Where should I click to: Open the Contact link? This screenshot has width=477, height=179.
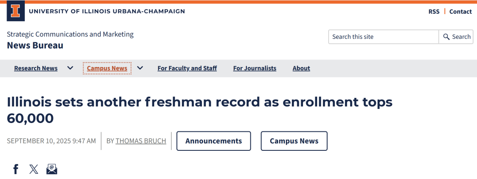(x=461, y=11)
